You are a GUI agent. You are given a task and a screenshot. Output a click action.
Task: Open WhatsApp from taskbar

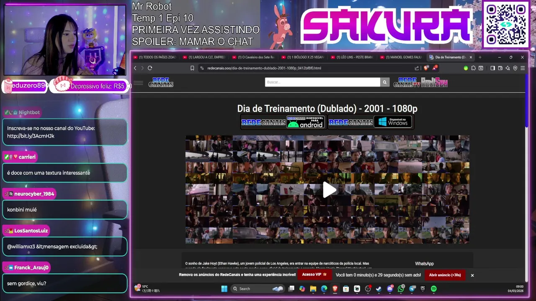pos(401,288)
